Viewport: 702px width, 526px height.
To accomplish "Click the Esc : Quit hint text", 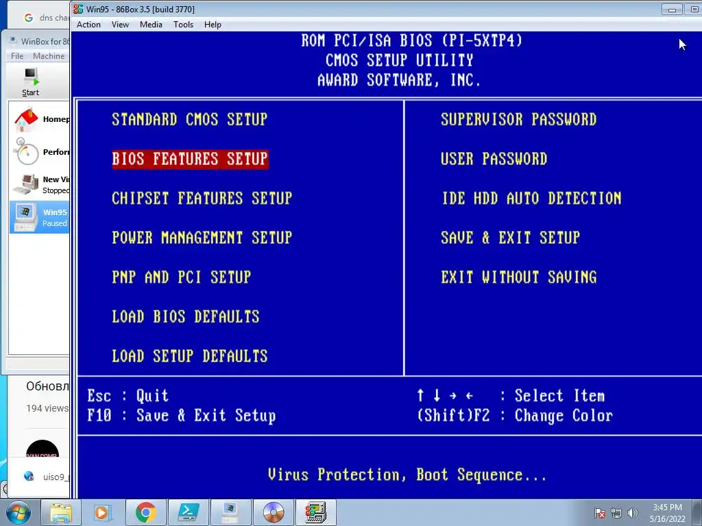I will (128, 396).
